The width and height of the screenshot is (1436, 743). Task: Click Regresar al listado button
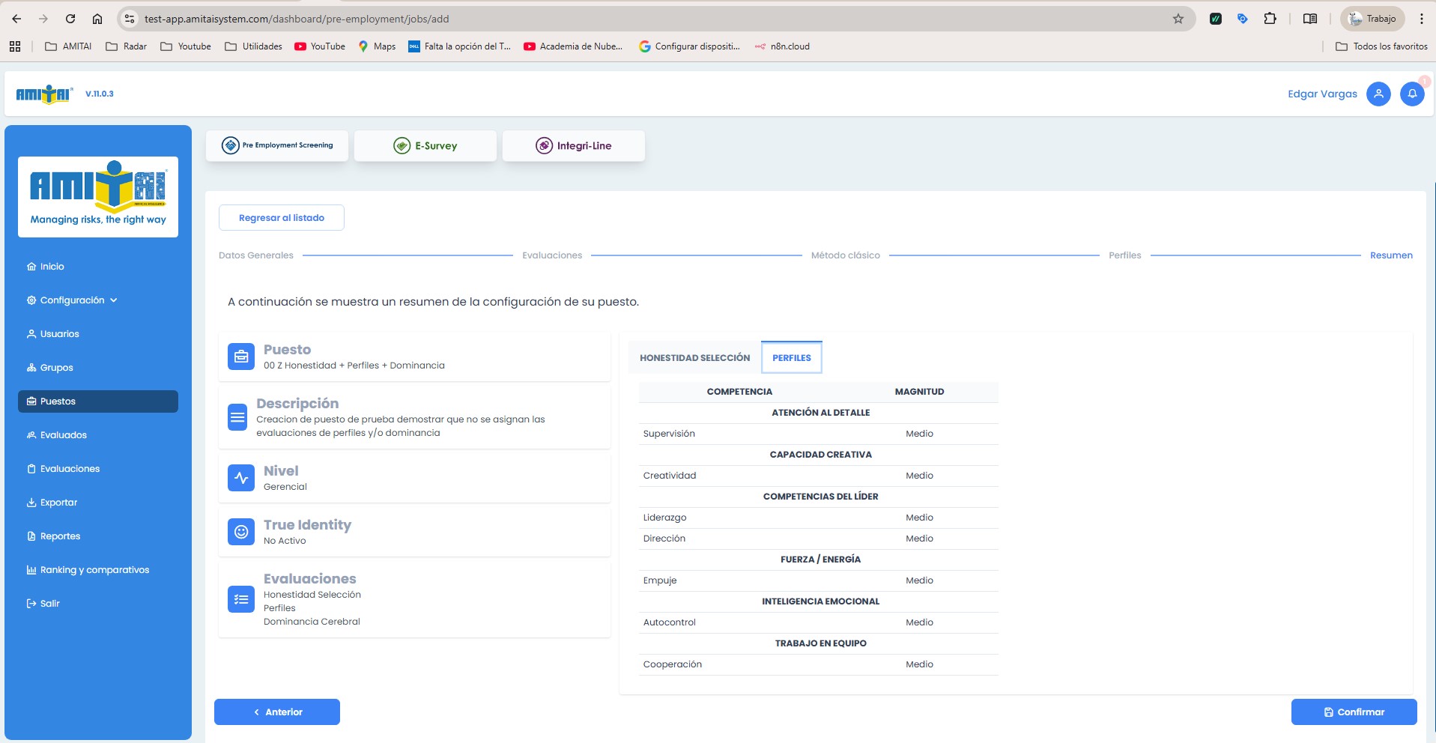tap(282, 218)
